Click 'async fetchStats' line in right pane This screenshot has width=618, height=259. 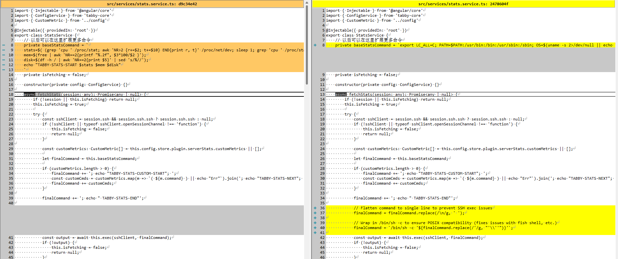pyautogui.click(x=471, y=94)
